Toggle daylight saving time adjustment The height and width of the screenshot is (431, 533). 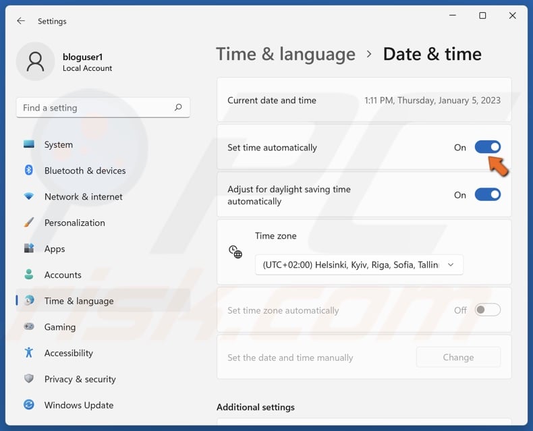click(x=487, y=194)
